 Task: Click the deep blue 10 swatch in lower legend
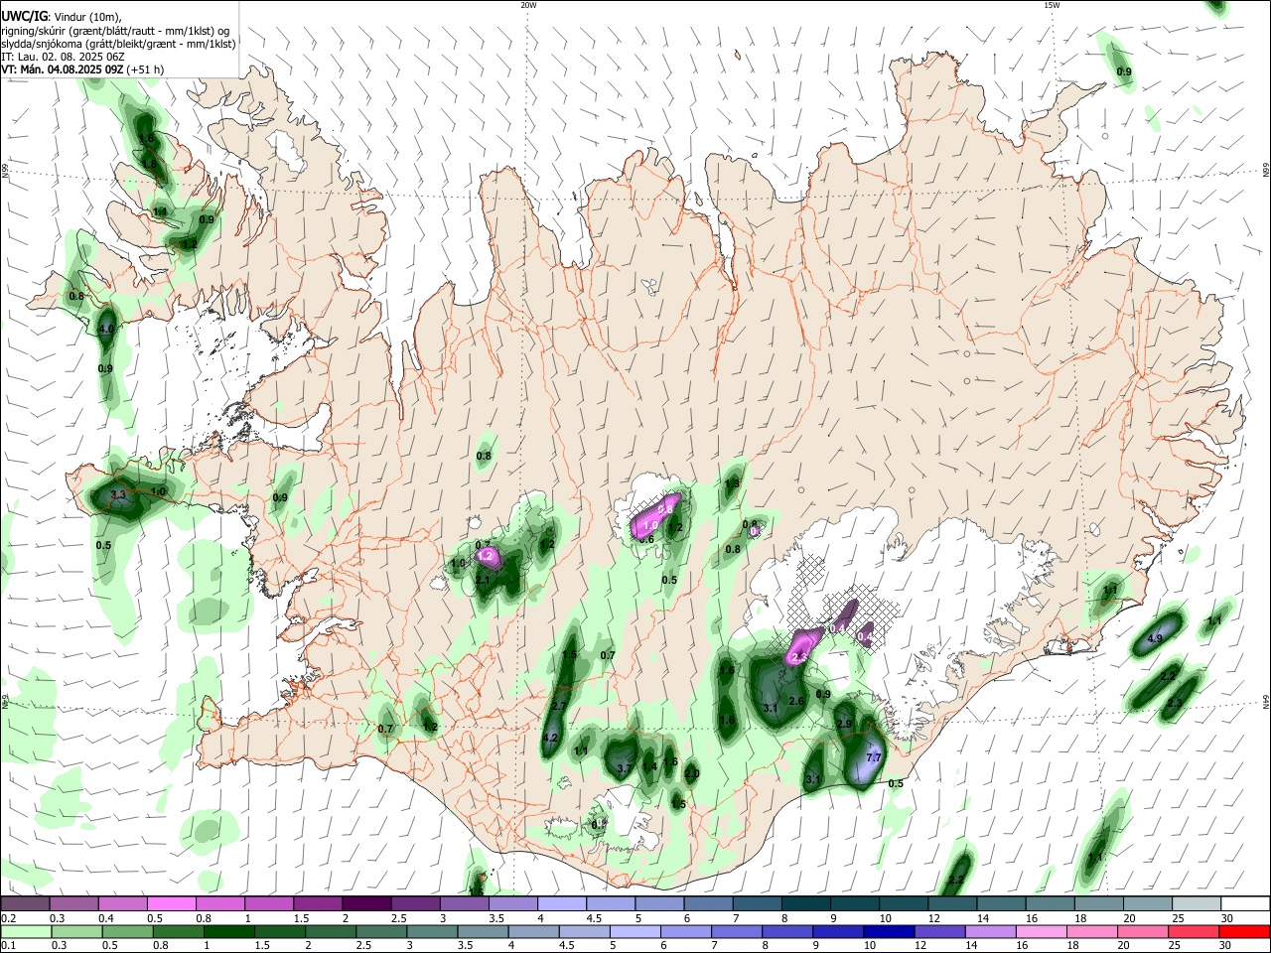point(887,931)
